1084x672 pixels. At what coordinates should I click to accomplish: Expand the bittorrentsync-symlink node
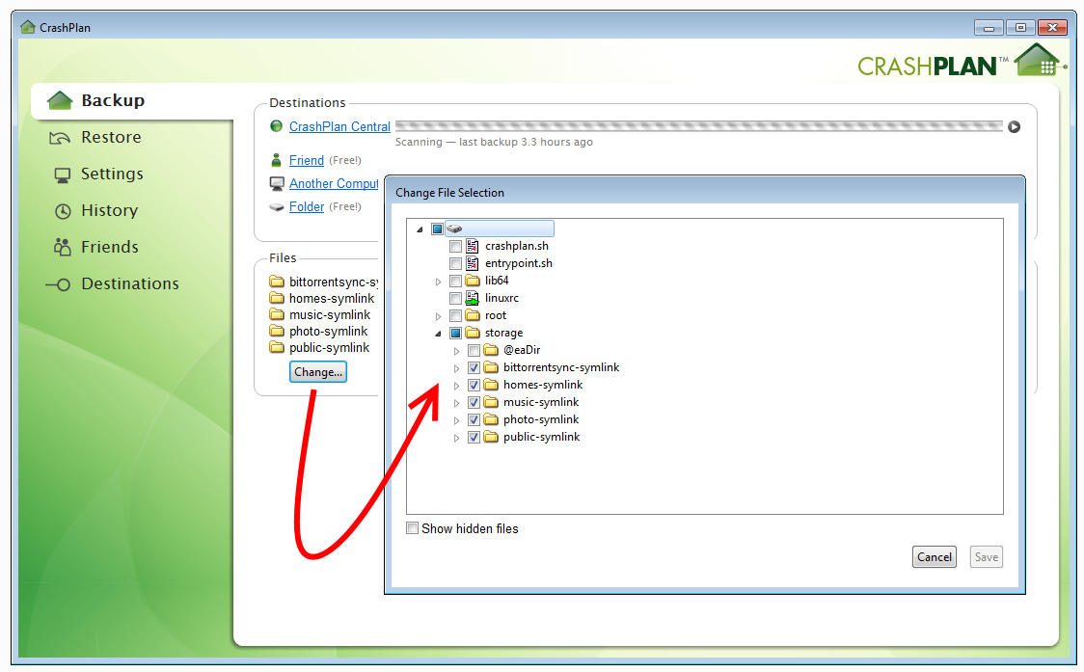pos(456,367)
